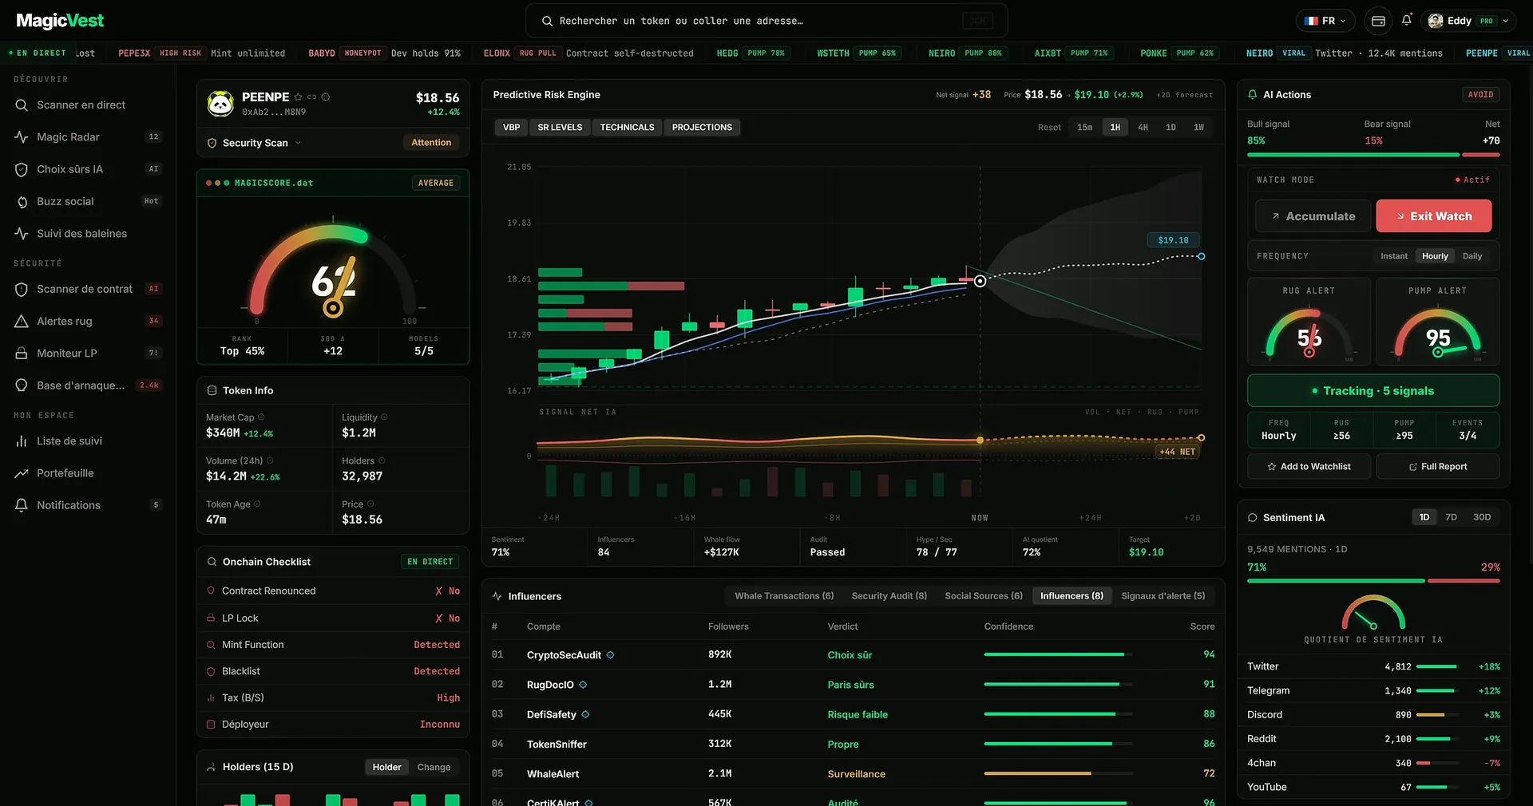Expand the Security Scan section
Viewport: 1533px width, 806px height.
tap(255, 143)
